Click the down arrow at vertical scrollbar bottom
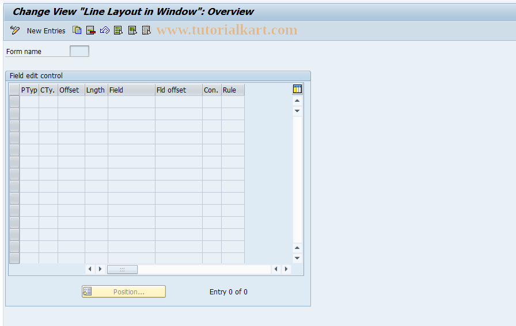The height and width of the screenshot is (326, 516). (x=297, y=258)
